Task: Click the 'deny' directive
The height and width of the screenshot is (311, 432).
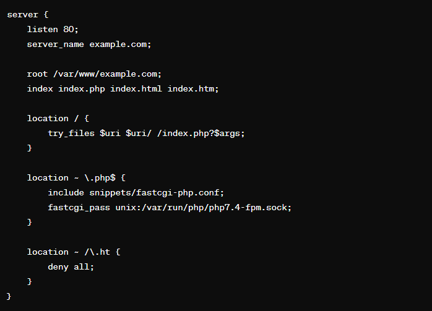Action: [58, 267]
